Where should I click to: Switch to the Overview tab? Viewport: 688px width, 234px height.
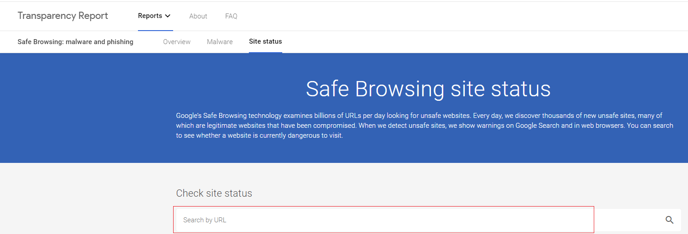point(177,42)
